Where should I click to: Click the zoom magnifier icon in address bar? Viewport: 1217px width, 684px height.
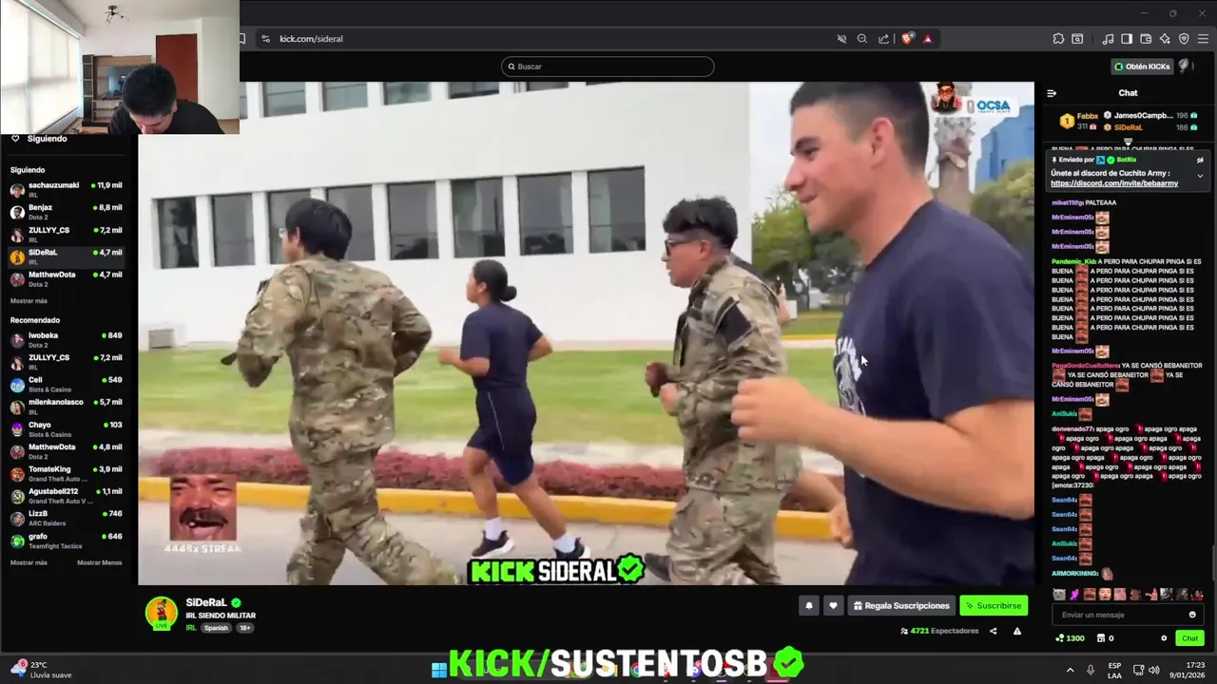[862, 39]
